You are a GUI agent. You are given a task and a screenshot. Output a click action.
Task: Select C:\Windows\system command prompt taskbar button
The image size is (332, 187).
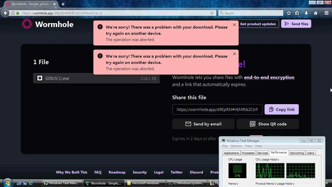(187, 183)
